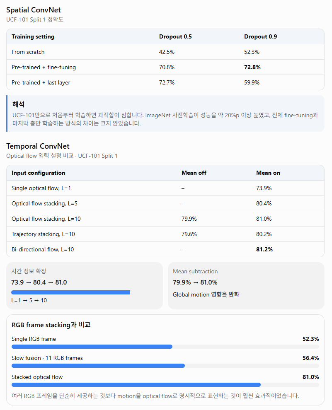Click the From scratch table row
Image resolution: width=332 pixels, height=410 pixels.
point(165,52)
